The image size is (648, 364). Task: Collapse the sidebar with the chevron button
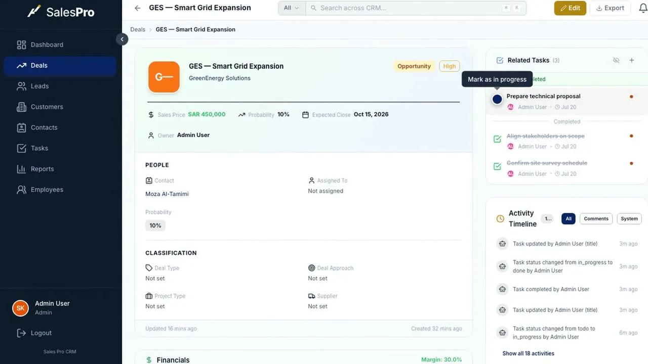122,39
